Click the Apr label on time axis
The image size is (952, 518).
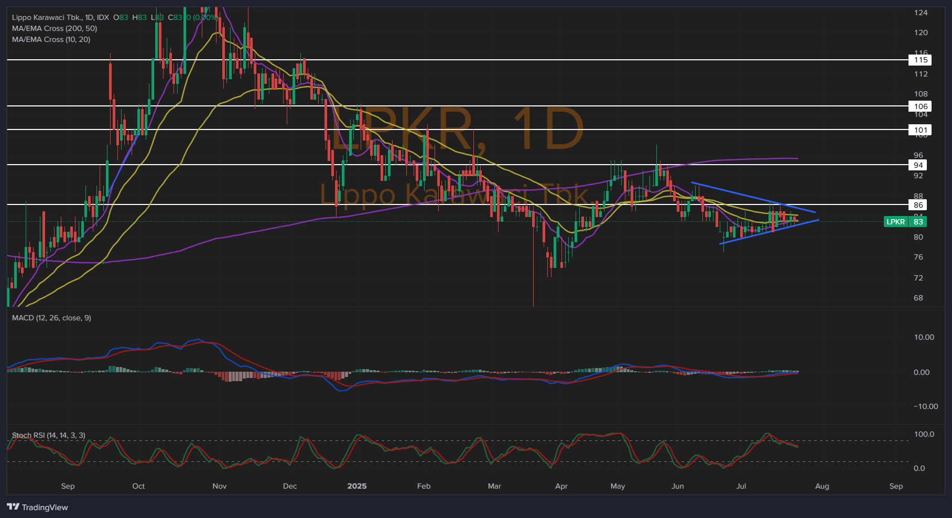point(561,486)
